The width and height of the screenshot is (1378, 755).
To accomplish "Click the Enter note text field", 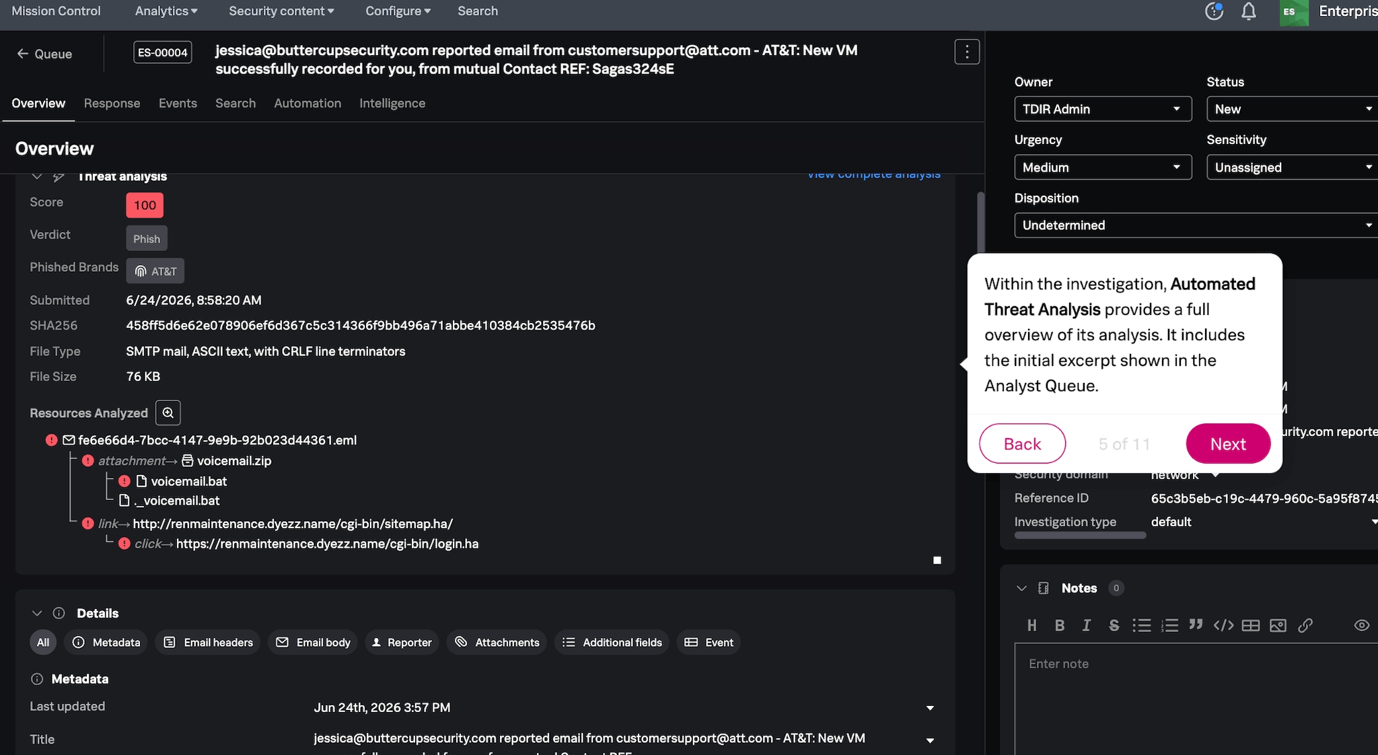I will click(x=1196, y=698).
